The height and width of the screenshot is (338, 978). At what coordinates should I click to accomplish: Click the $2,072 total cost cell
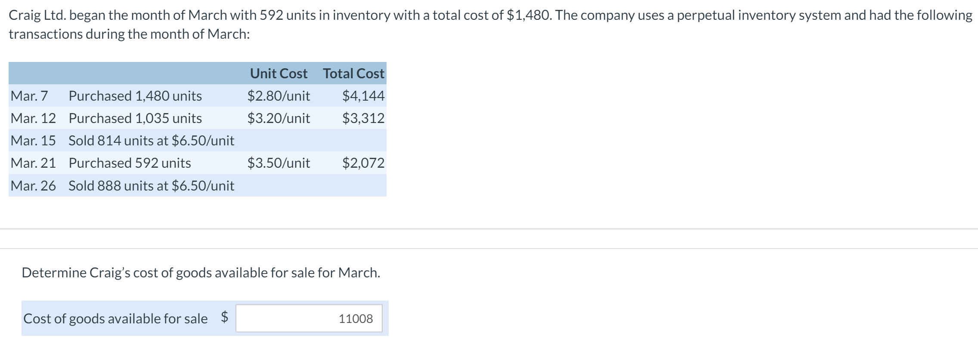tap(363, 163)
